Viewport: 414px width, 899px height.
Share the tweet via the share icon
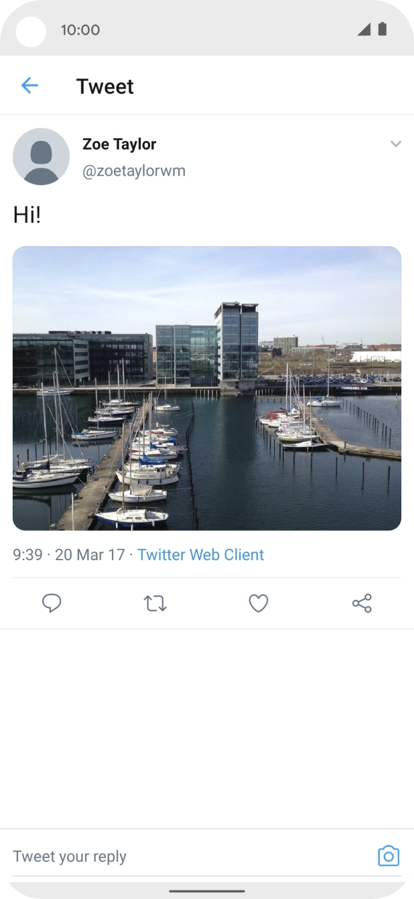click(x=362, y=603)
